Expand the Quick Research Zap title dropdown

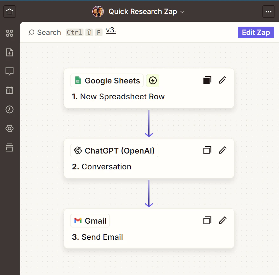[183, 12]
